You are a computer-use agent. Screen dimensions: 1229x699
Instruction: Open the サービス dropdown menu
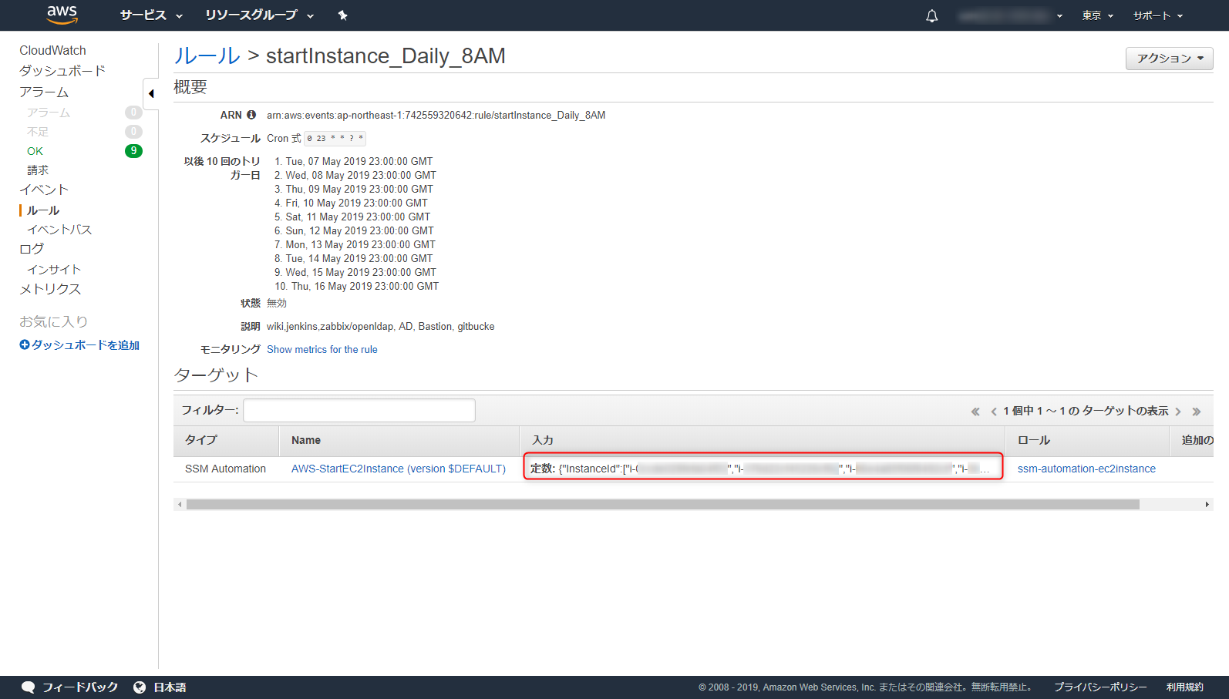point(151,15)
